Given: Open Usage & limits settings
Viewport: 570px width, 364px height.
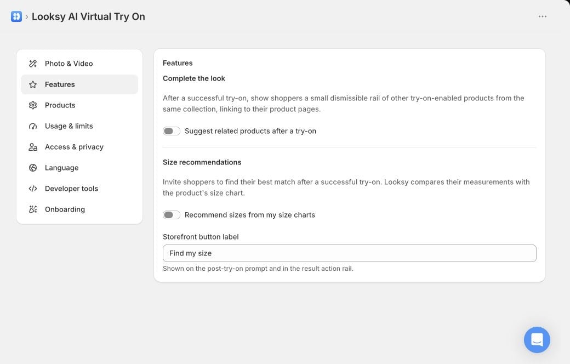Looking at the screenshot, I should (x=79, y=126).
